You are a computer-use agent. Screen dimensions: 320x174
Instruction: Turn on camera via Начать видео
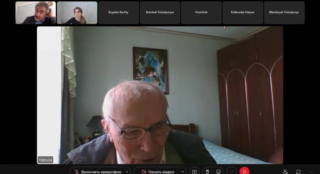pos(158,172)
